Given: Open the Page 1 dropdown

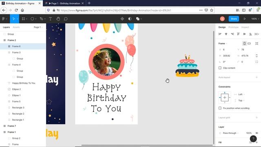Looking at the screenshot, I should (38, 27).
